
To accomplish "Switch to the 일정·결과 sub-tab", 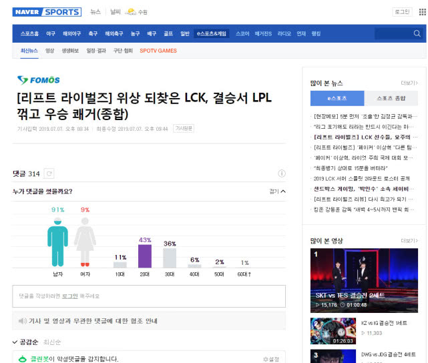I will point(96,51).
